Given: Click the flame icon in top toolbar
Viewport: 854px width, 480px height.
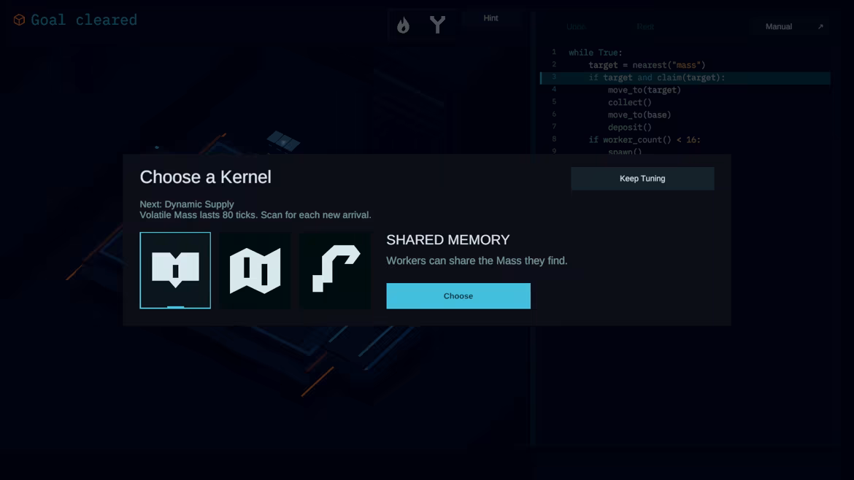Looking at the screenshot, I should pos(403,25).
